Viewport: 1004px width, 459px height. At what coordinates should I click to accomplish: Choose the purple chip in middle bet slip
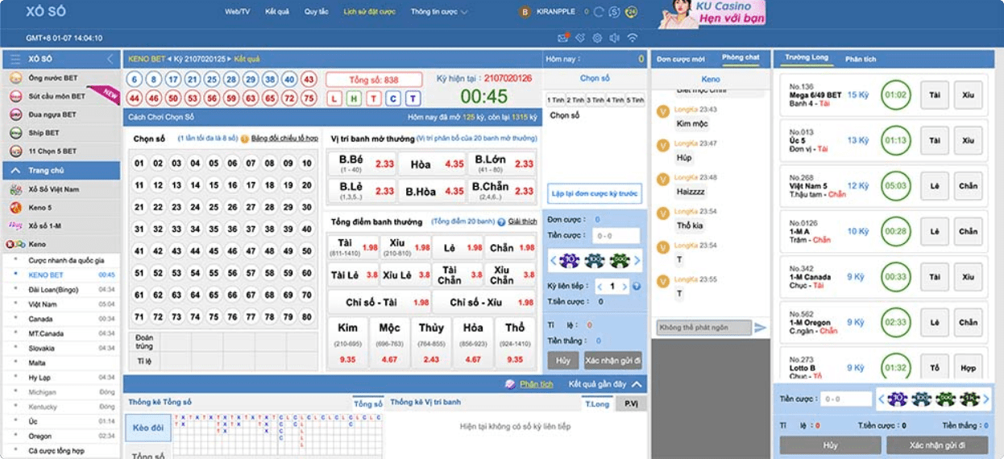tap(570, 260)
